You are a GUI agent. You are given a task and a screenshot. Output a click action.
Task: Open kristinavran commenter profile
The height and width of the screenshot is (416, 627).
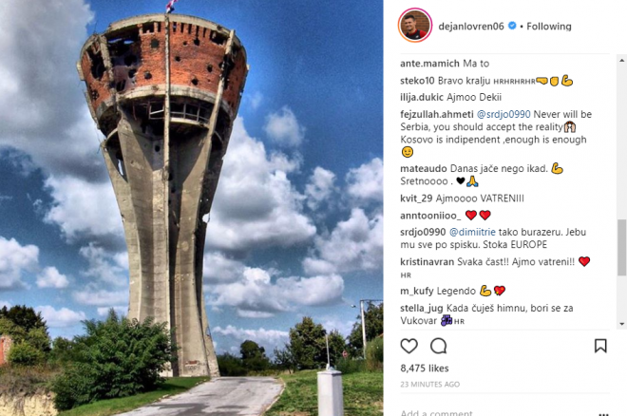click(427, 262)
